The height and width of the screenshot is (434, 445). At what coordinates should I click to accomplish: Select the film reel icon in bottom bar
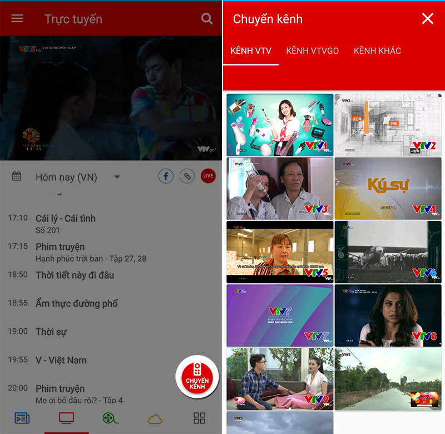(111, 418)
